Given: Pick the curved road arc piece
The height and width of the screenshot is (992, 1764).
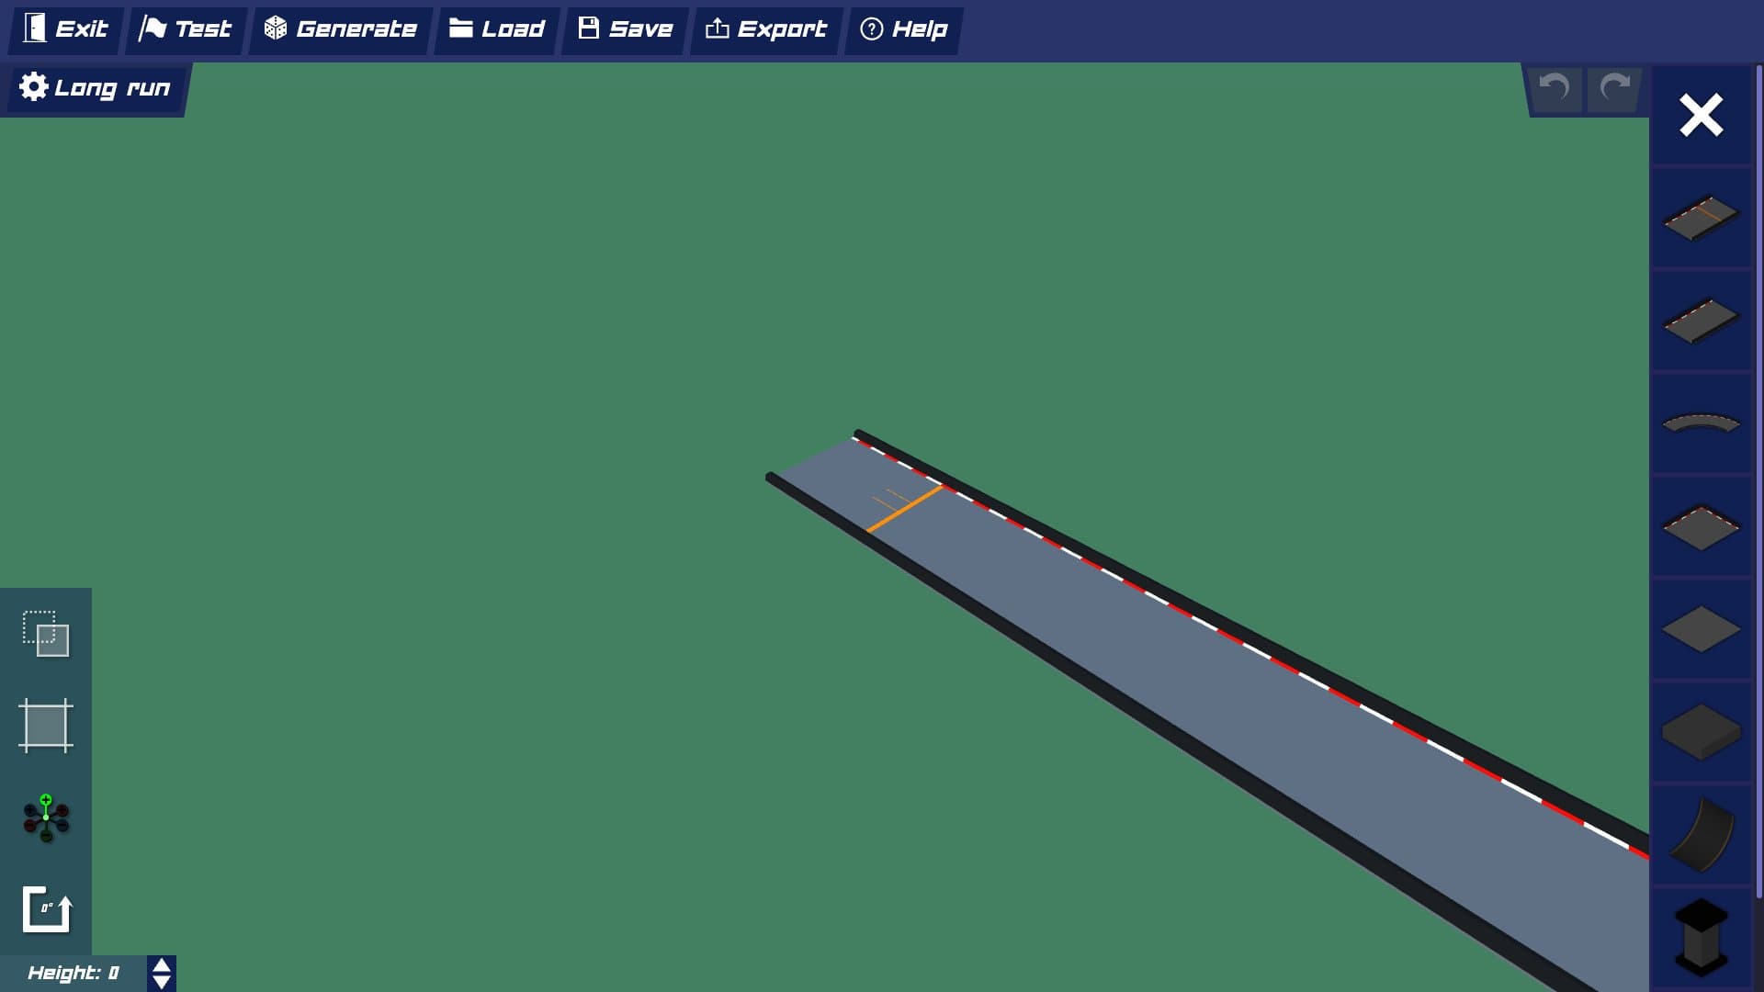Looking at the screenshot, I should (x=1701, y=423).
